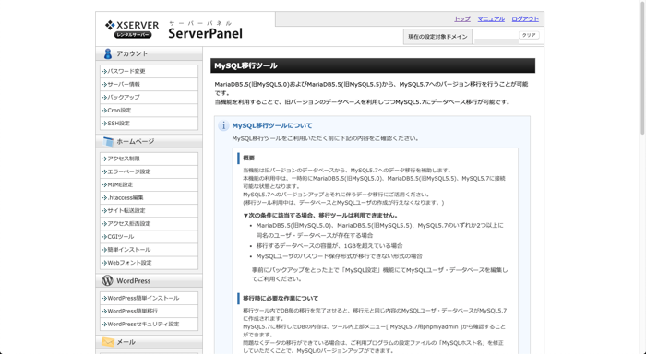646x354 pixels.
Task: Click the クリア button
Action: pos(529,35)
